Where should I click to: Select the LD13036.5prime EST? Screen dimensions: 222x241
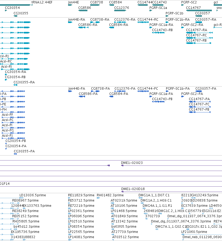[21, 198]
